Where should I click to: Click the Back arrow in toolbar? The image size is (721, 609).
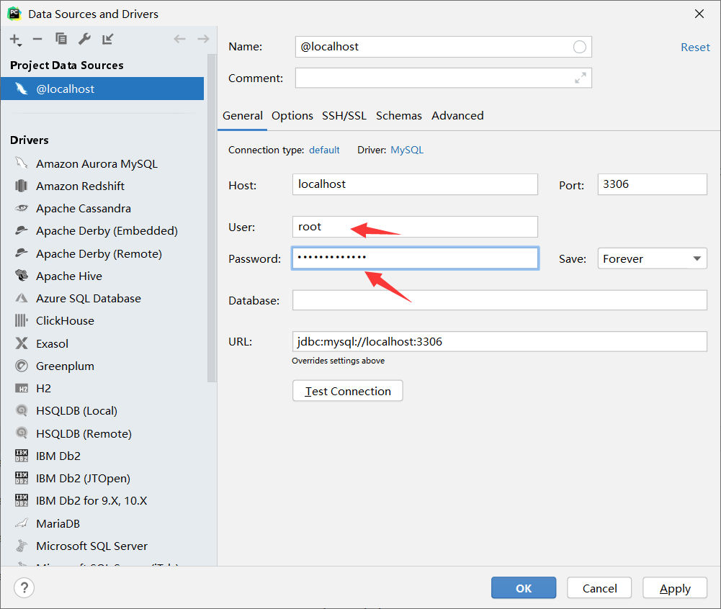pyautogui.click(x=180, y=39)
